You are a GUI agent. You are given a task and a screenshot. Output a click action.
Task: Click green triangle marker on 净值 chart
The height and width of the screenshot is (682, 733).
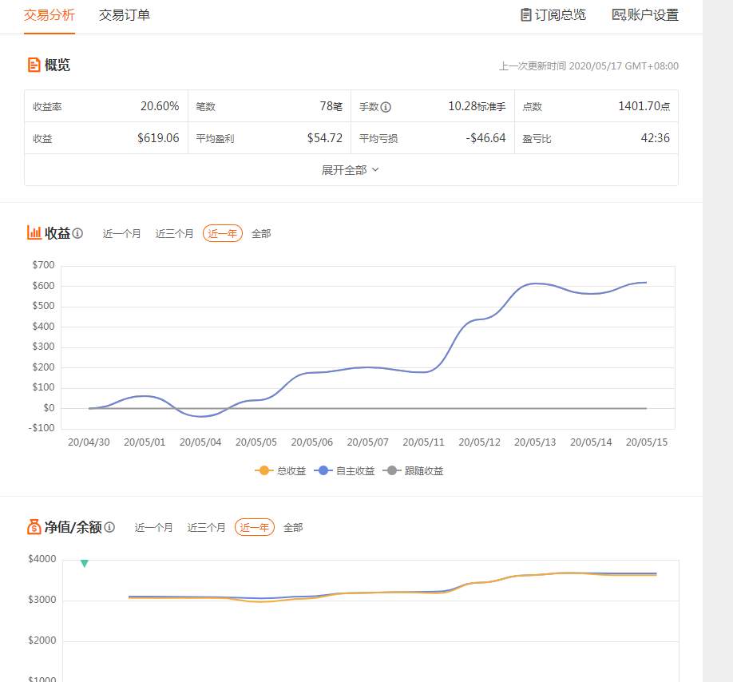tap(85, 563)
